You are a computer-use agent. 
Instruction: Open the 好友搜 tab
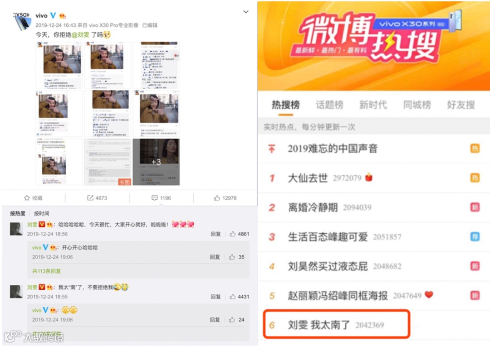pyautogui.click(x=461, y=105)
